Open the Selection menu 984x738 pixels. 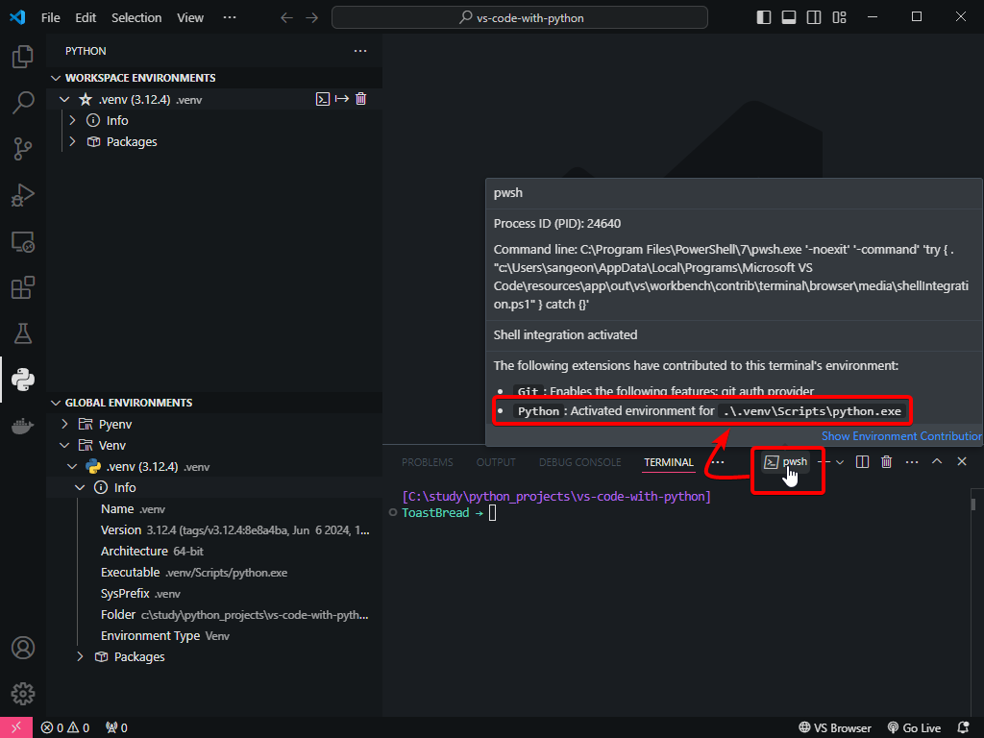click(136, 17)
